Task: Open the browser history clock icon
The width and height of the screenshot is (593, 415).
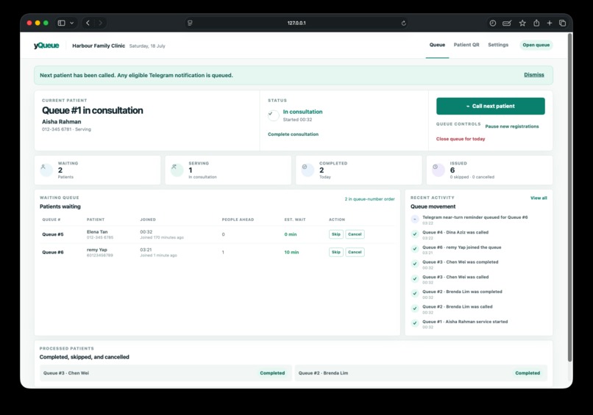Action: point(492,23)
